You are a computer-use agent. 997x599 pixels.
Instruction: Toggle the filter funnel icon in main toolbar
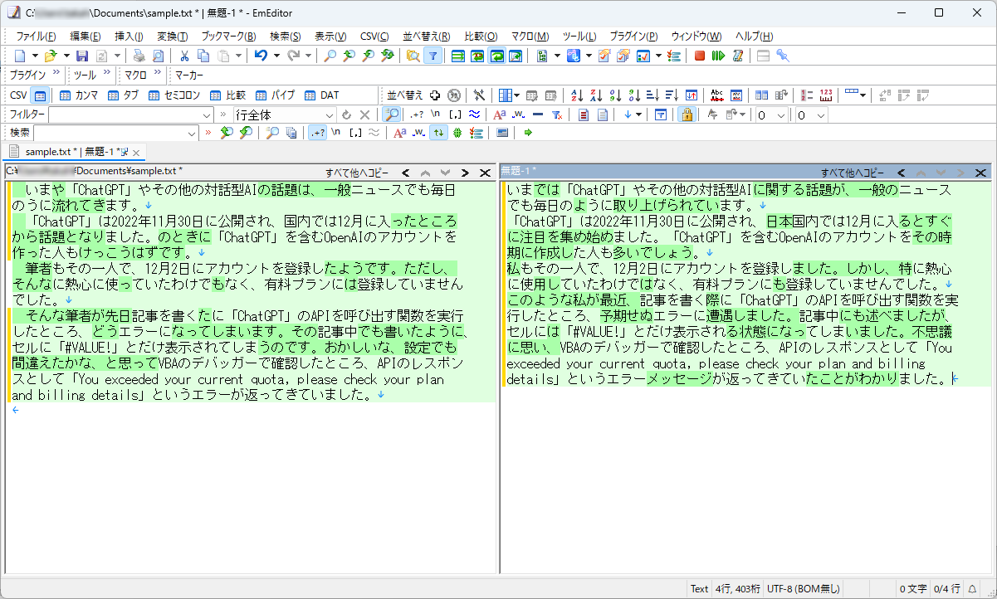click(433, 55)
